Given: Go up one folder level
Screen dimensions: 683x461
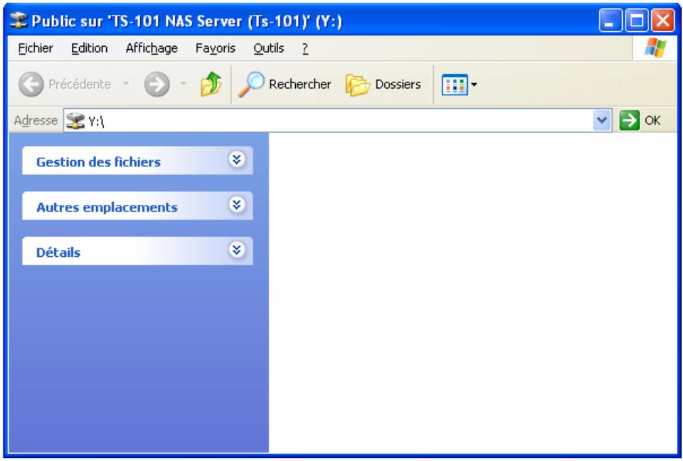Looking at the screenshot, I should [x=211, y=84].
